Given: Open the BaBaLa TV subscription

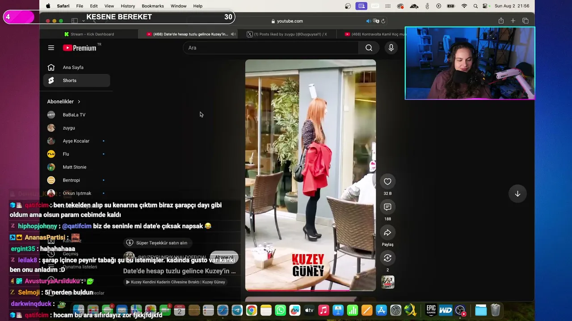Looking at the screenshot, I should coord(77,115).
